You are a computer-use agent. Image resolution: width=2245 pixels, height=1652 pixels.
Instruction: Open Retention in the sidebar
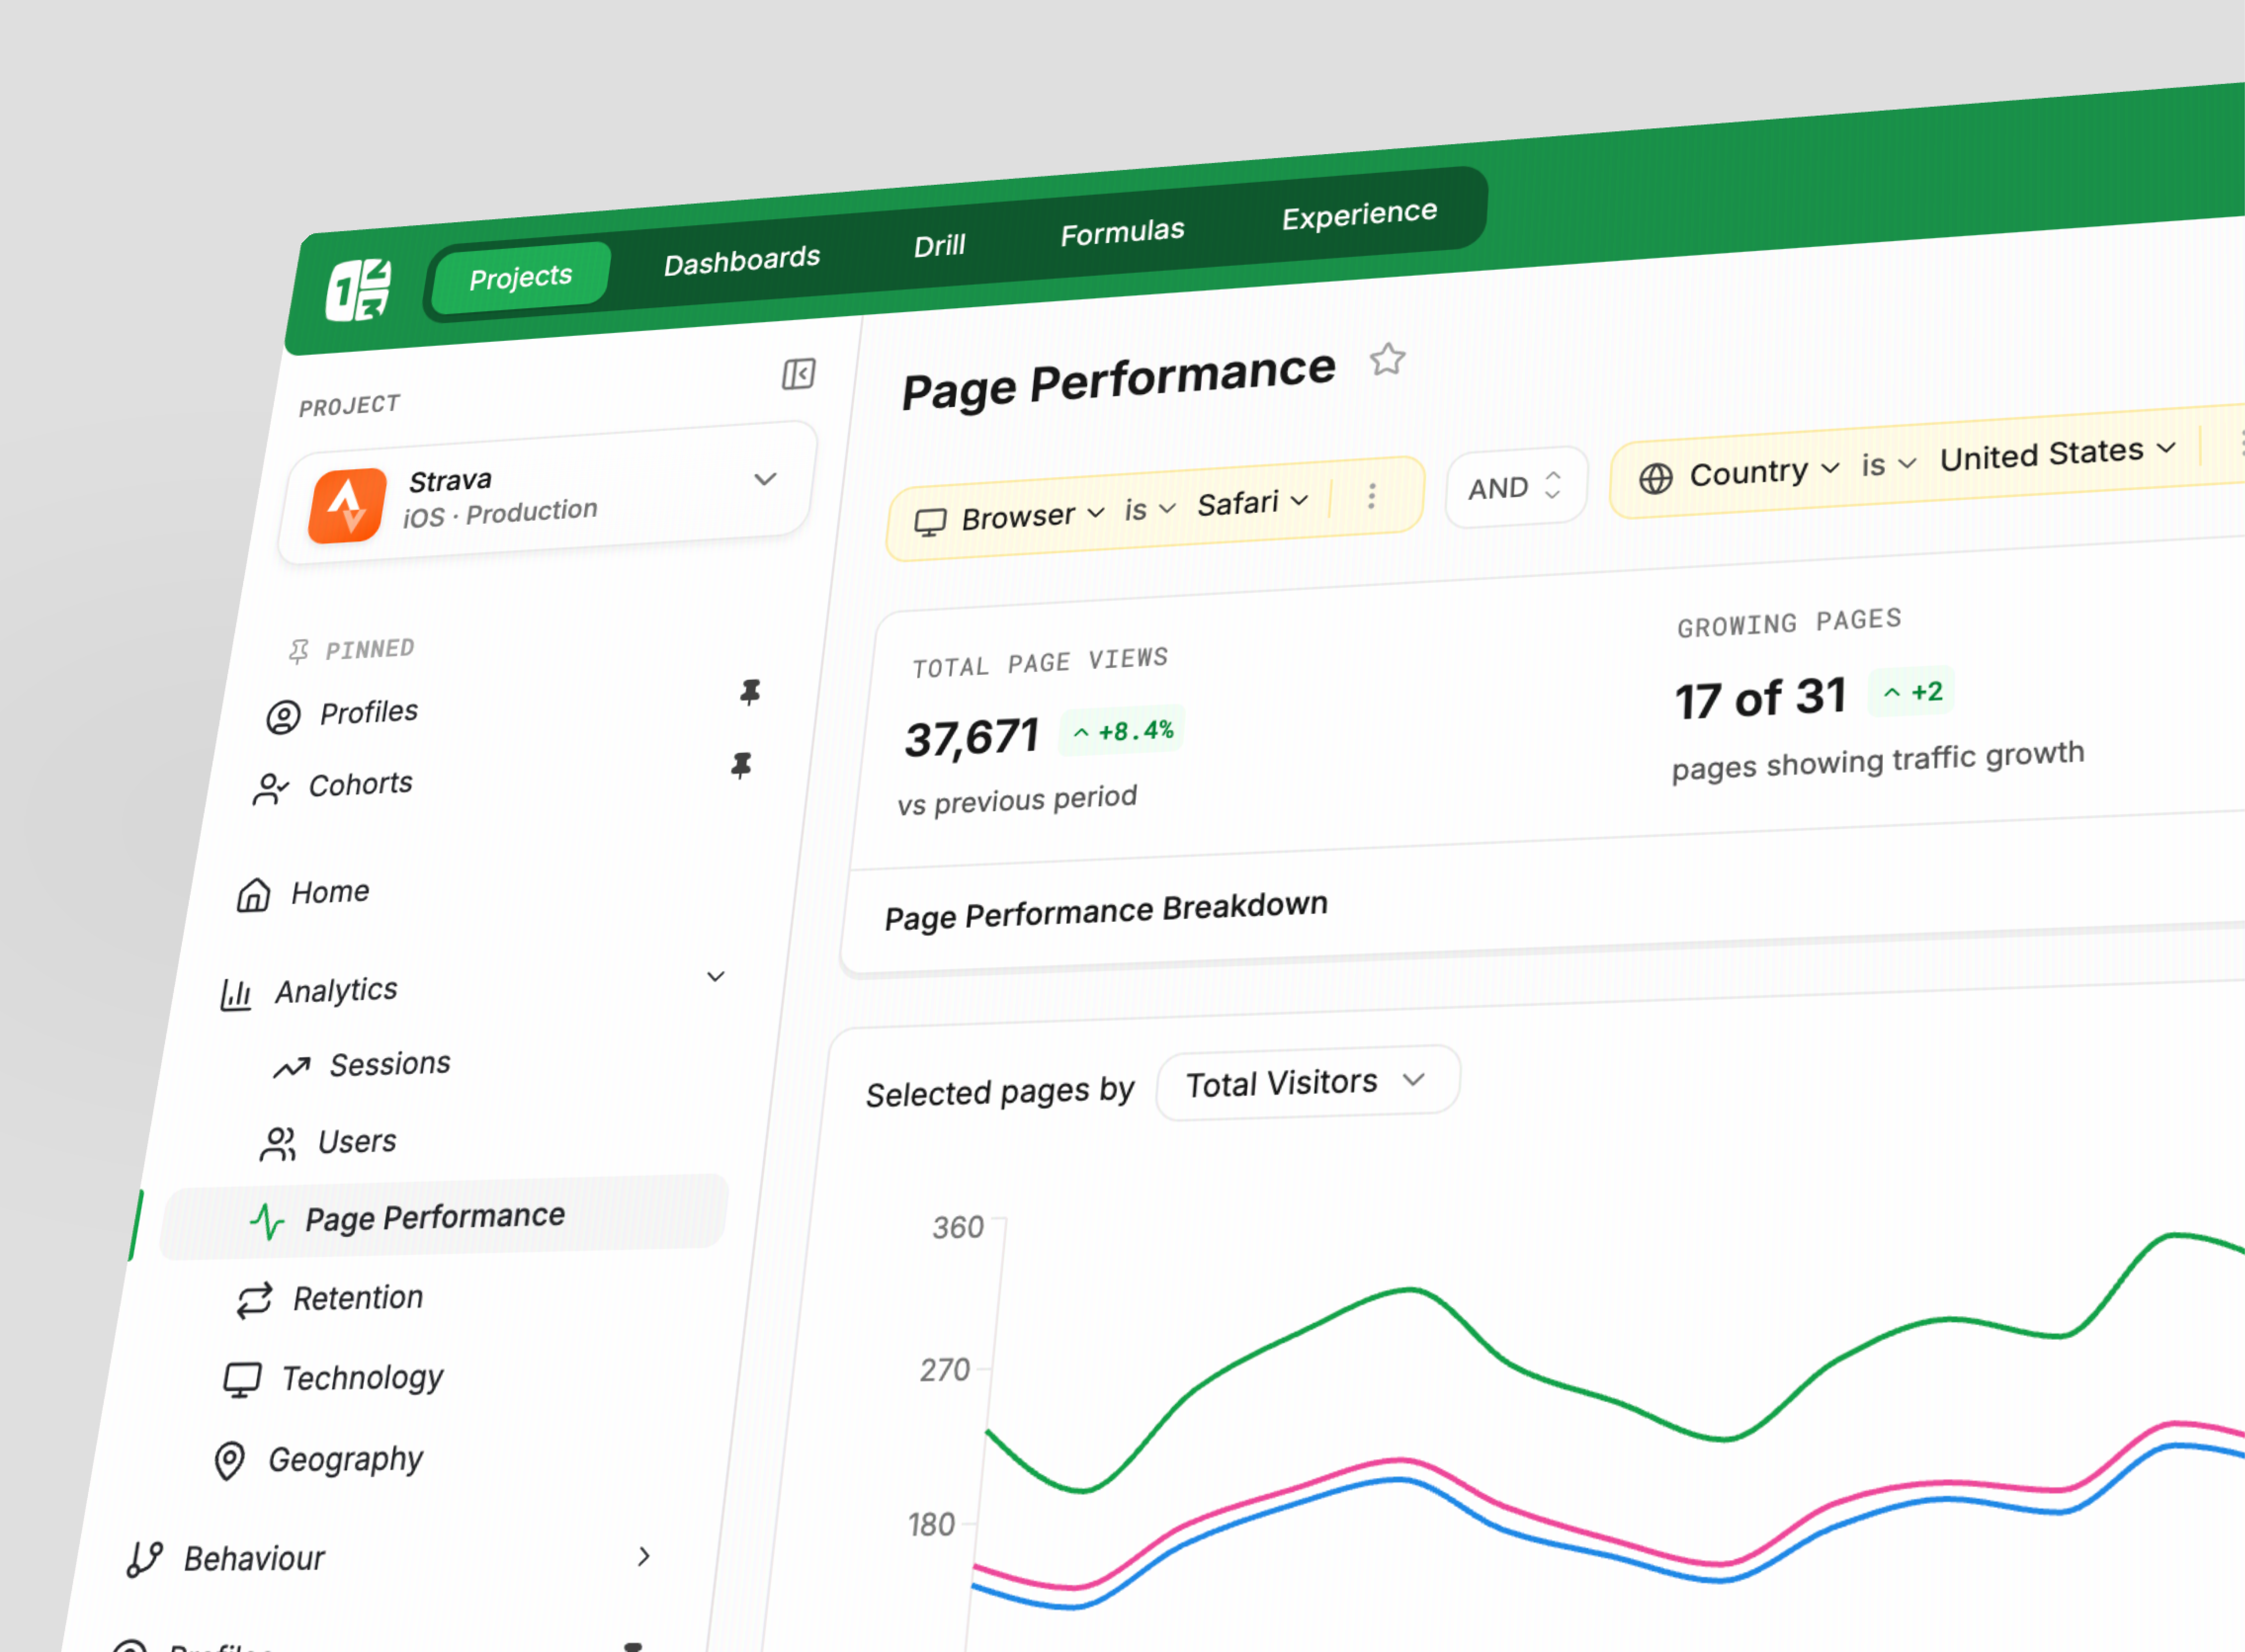coord(358,1298)
